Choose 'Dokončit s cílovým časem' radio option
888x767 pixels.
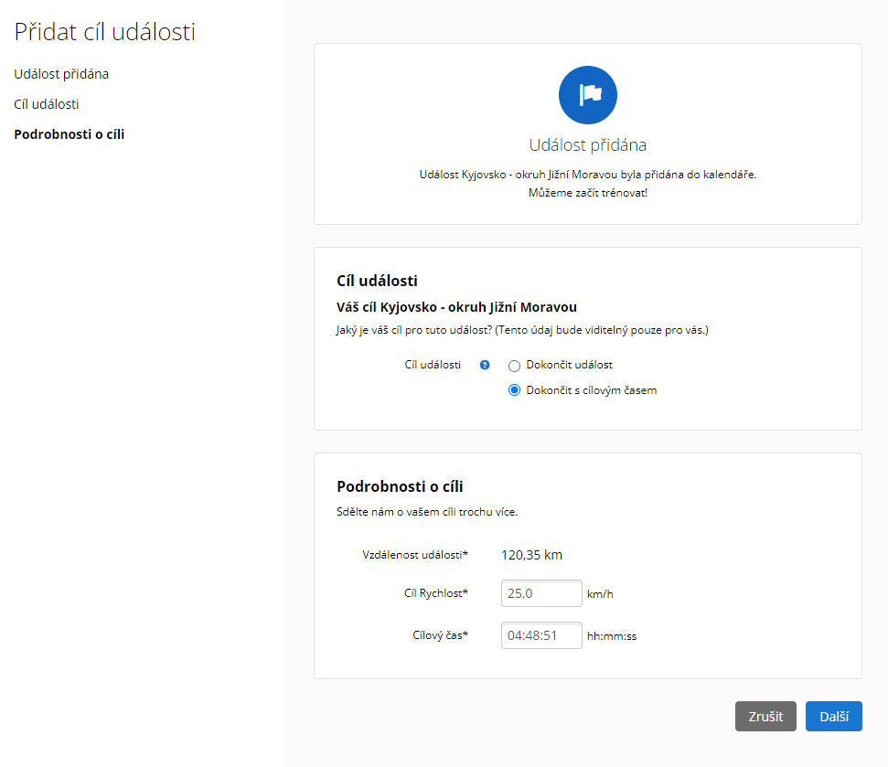pos(514,390)
